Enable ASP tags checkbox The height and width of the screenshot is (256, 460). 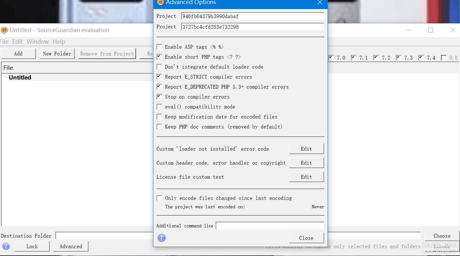(x=159, y=47)
